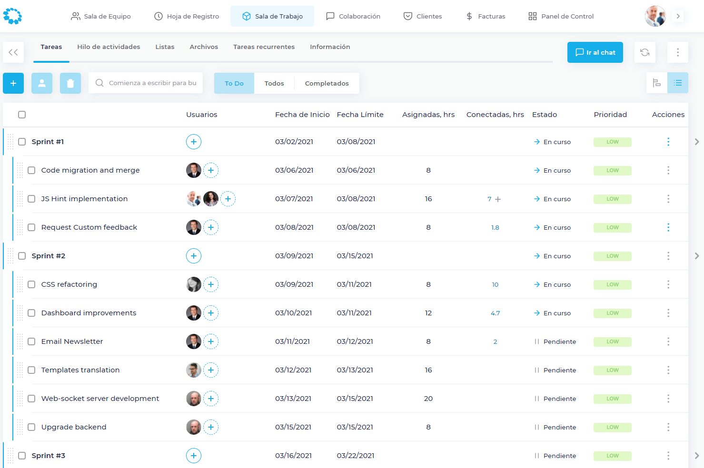The height and width of the screenshot is (468, 704).
Task: Click the refresh sync icon
Action: pos(645,52)
